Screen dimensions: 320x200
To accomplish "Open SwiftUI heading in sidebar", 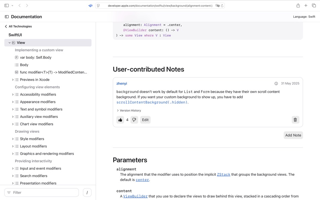I will click(x=15, y=35).
